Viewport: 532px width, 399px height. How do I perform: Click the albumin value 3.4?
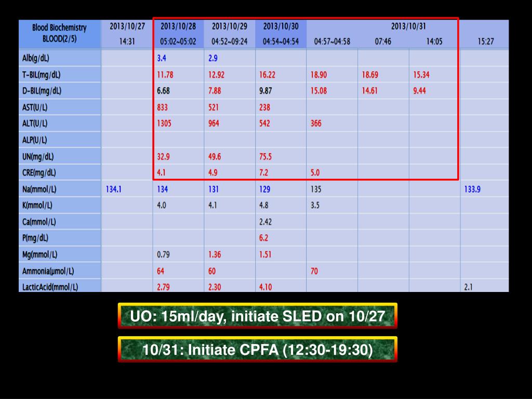tap(162, 58)
